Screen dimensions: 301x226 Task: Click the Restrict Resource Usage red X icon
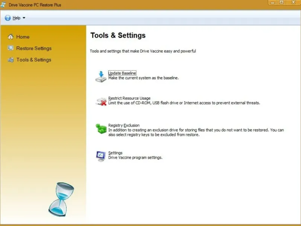(x=101, y=101)
